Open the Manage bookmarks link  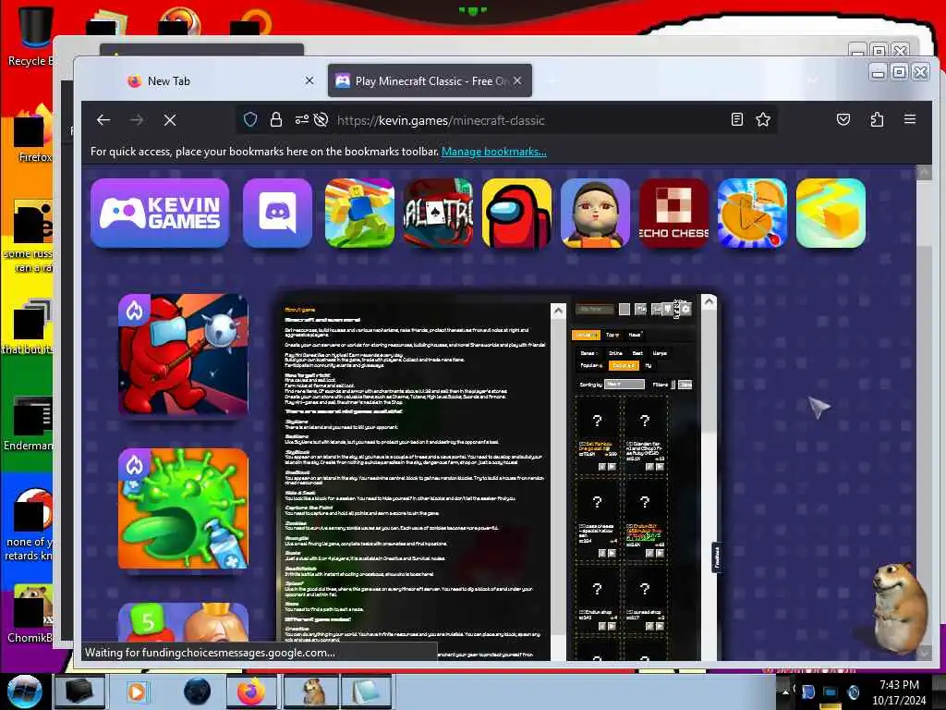click(x=493, y=152)
